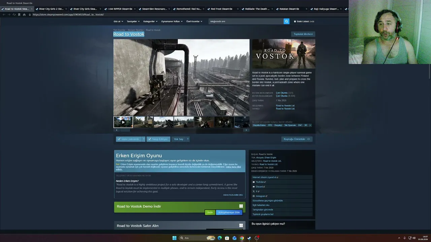Open the İstek Listesi wishlist link

coord(304,21)
